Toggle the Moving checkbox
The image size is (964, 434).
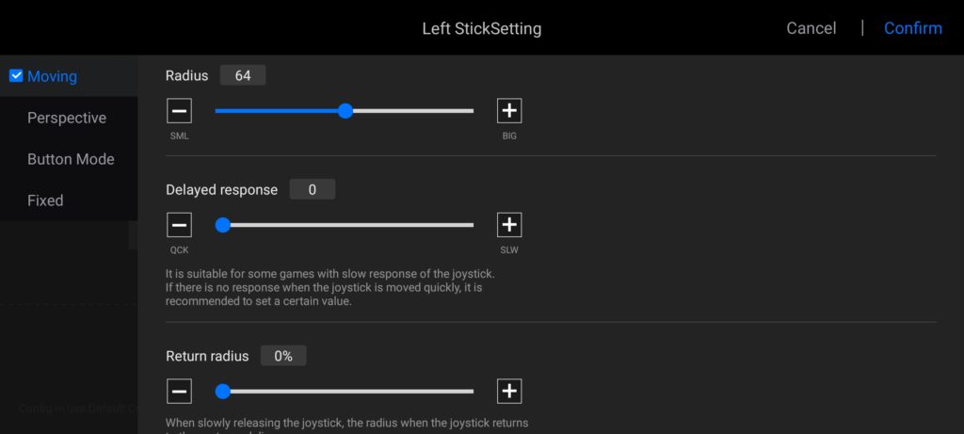tap(16, 76)
